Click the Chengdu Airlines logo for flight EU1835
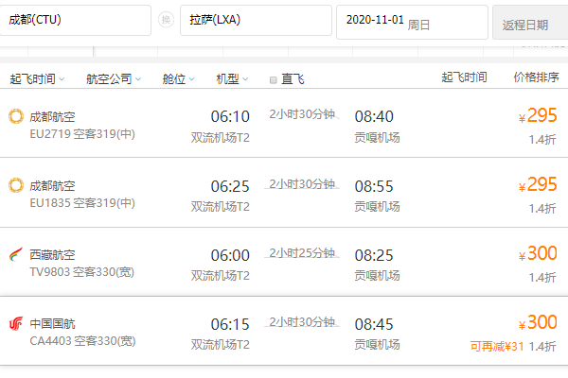 point(15,185)
